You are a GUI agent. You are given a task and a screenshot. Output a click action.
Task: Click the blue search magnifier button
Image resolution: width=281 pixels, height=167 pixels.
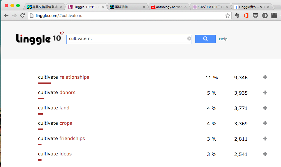click(205, 39)
